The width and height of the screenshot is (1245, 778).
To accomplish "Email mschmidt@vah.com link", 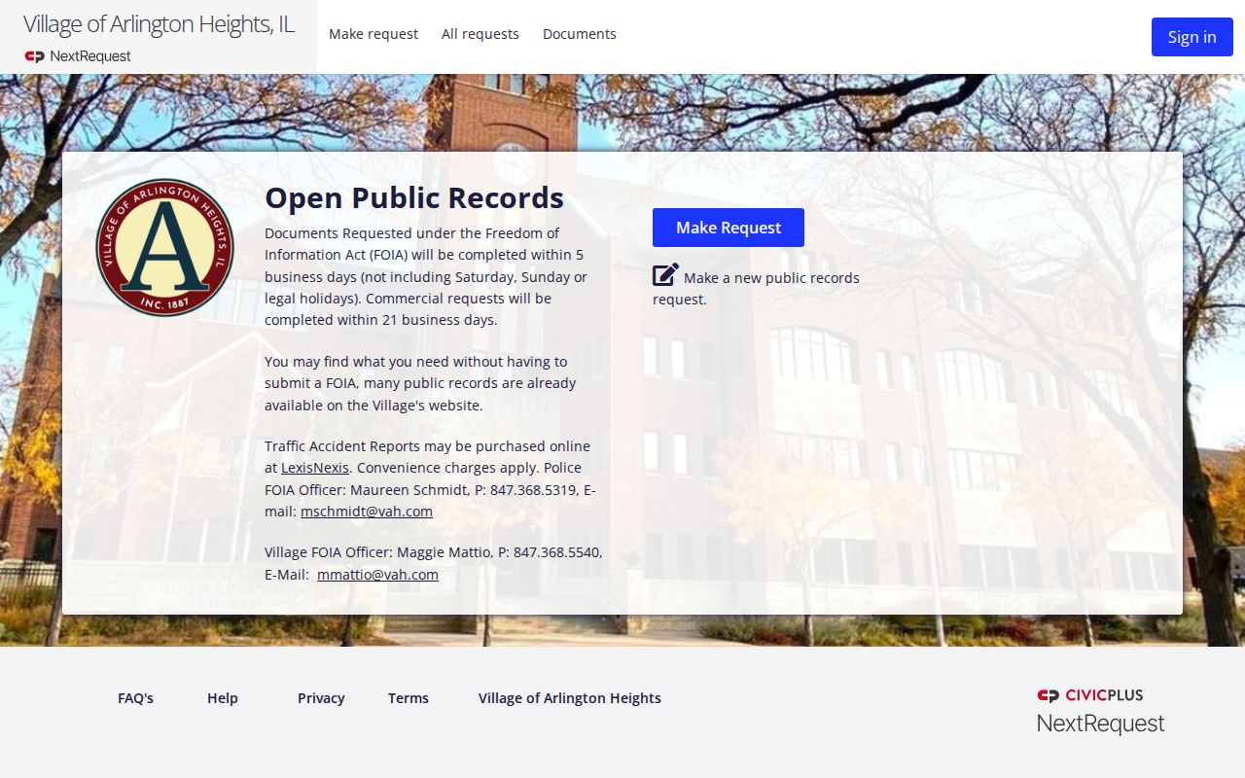I will (x=367, y=512).
